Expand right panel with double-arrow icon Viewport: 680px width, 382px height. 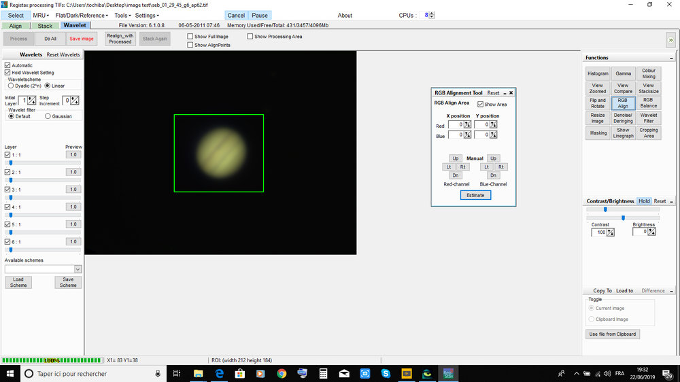point(670,40)
